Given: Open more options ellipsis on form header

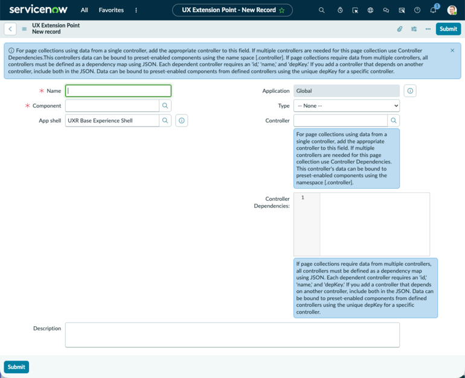Looking at the screenshot, I should pos(428,29).
